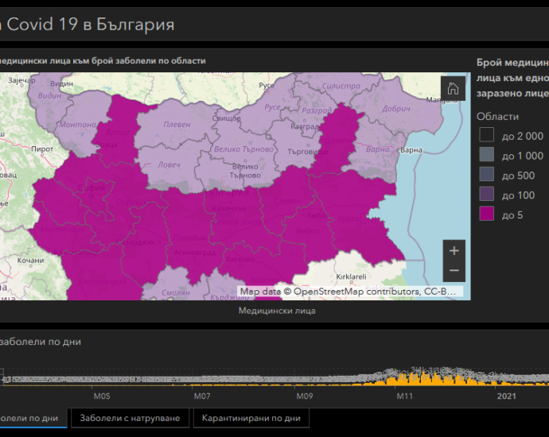The image size is (549, 437).
Task: Click the 'до 100' legend swatch
Action: point(487,194)
